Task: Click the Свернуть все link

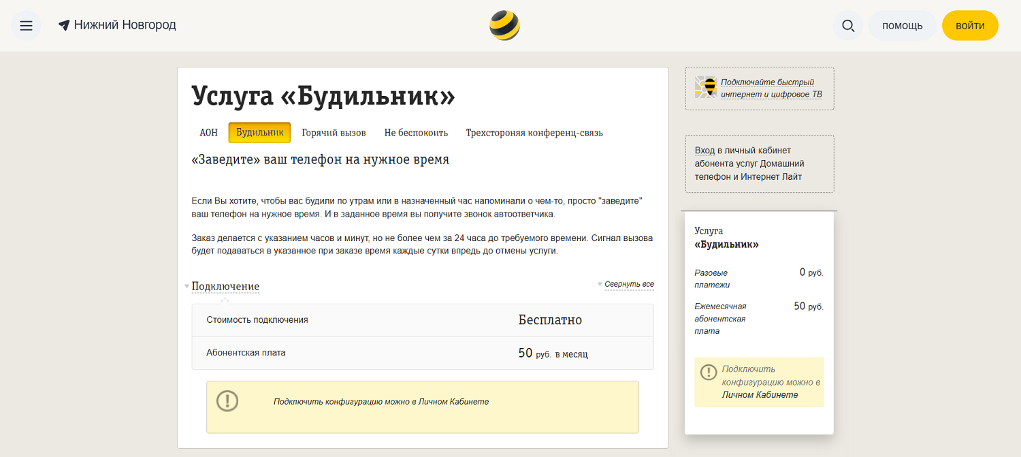Action: tap(629, 284)
